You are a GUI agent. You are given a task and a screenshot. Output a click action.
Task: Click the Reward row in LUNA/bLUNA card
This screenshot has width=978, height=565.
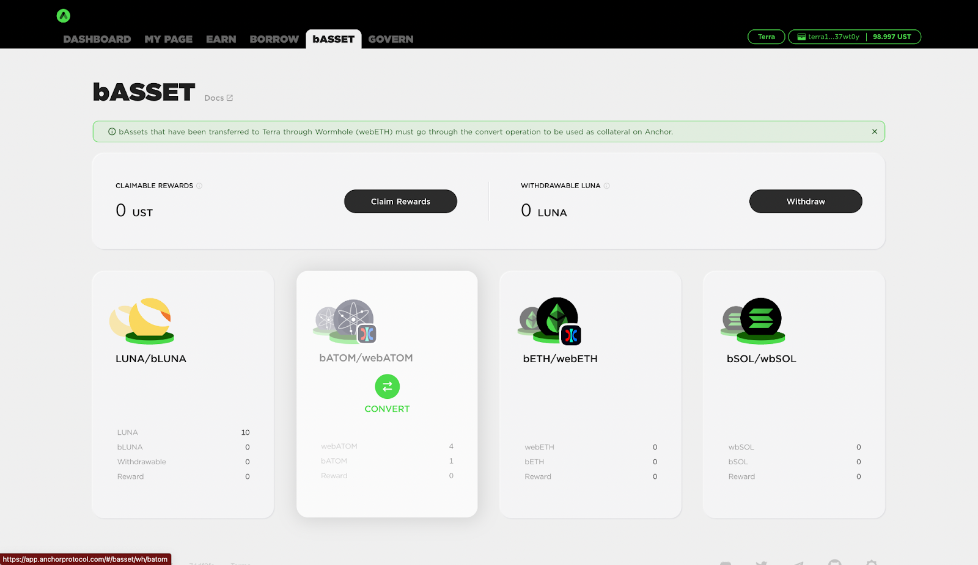(x=183, y=476)
